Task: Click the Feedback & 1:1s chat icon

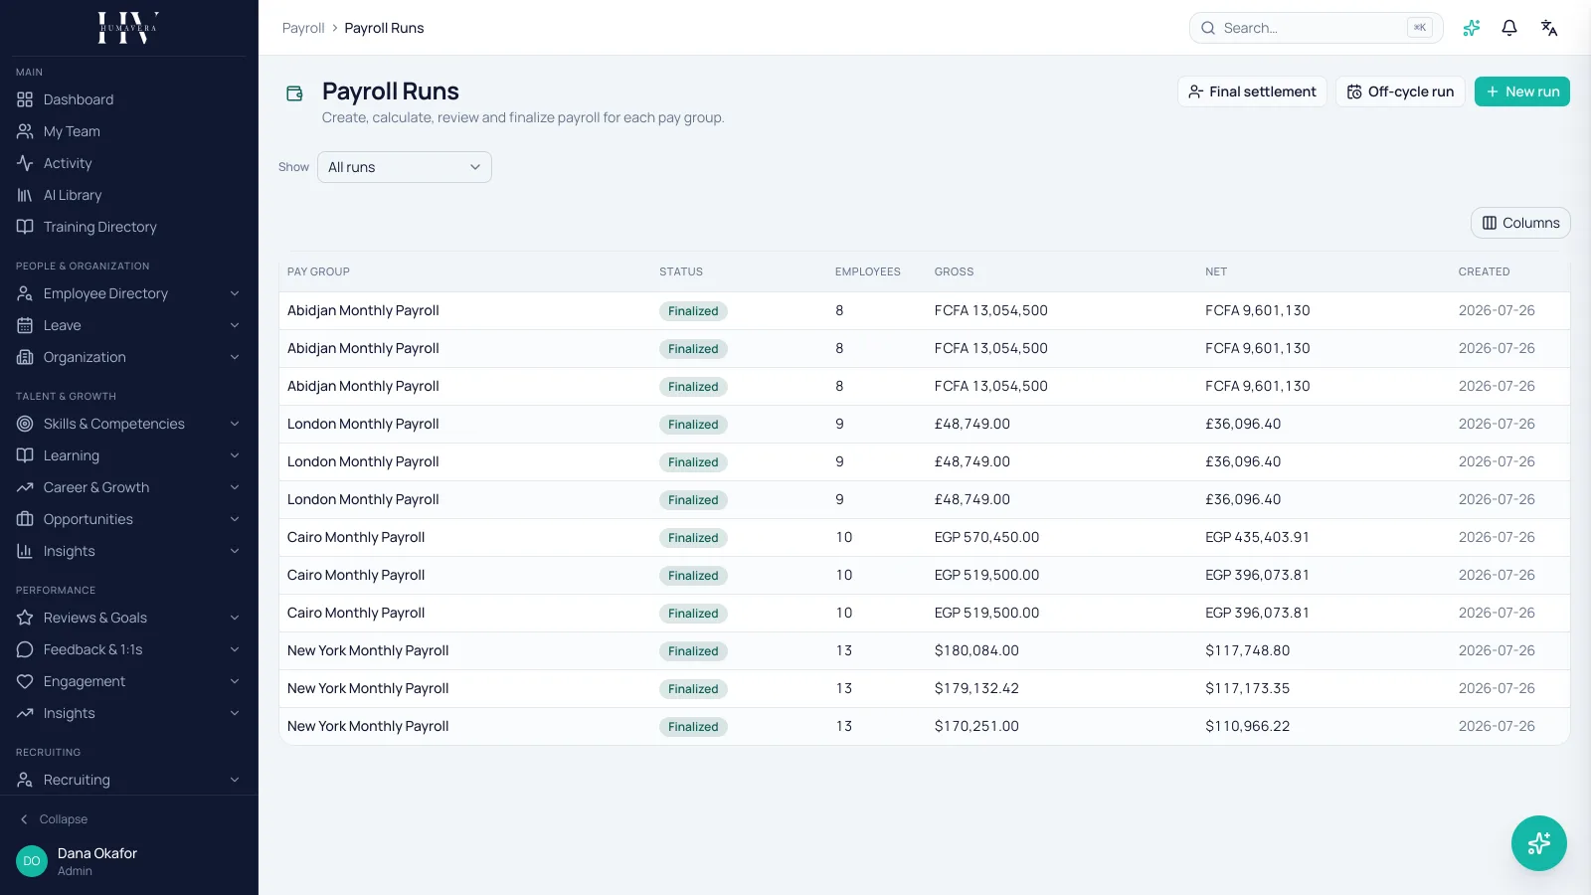Action: [25, 649]
